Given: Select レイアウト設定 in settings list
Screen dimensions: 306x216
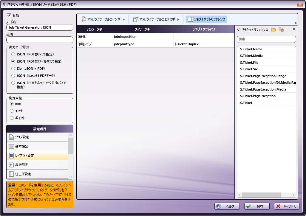Looking at the screenshot, I should click(37, 156).
